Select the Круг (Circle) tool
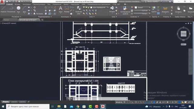This screenshot has width=194, height=109. pos(18,9)
